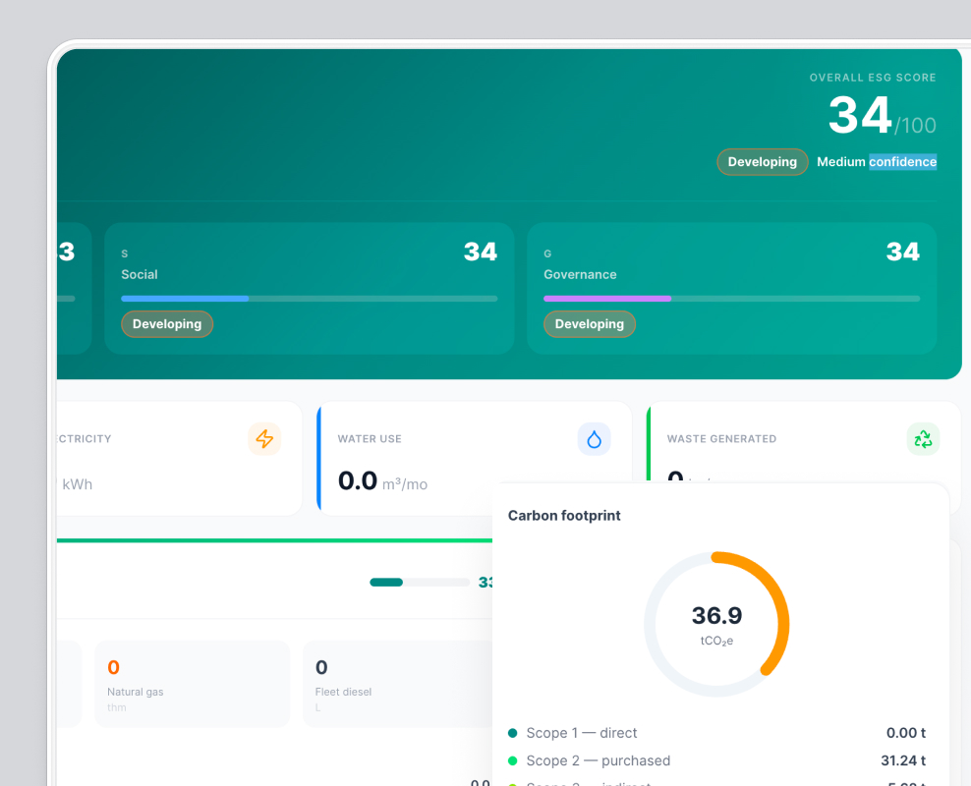
Task: Click the kWh electricity unit text
Action: [x=77, y=484]
